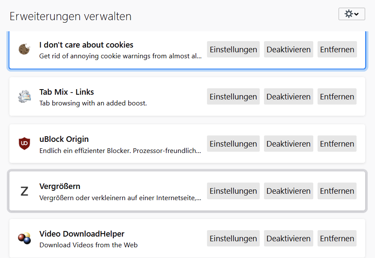
Task: Click the Tab Mix - Links gear icon
Action: pos(24,96)
